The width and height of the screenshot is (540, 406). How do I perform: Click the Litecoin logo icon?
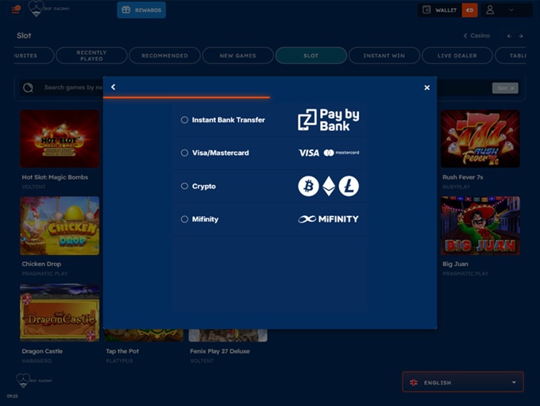point(349,186)
